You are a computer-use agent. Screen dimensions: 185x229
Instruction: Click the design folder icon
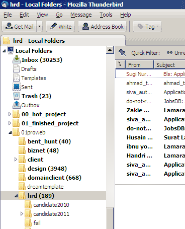(x=22, y=169)
